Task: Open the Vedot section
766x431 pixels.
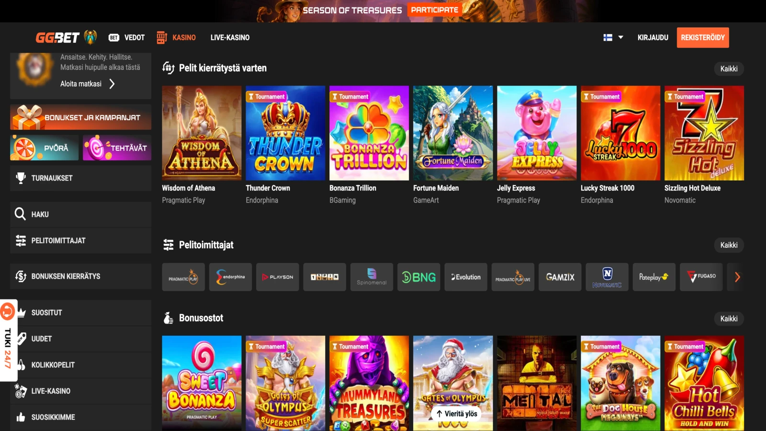Action: coord(135,37)
